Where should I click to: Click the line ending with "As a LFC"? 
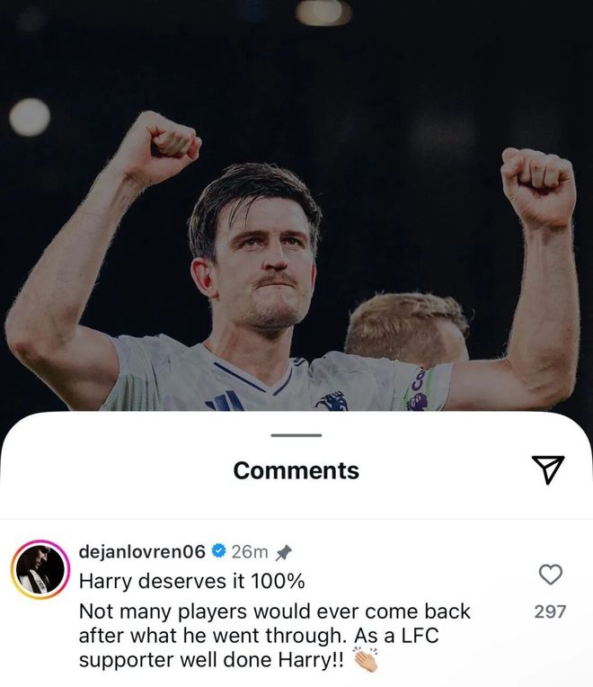[x=259, y=636]
